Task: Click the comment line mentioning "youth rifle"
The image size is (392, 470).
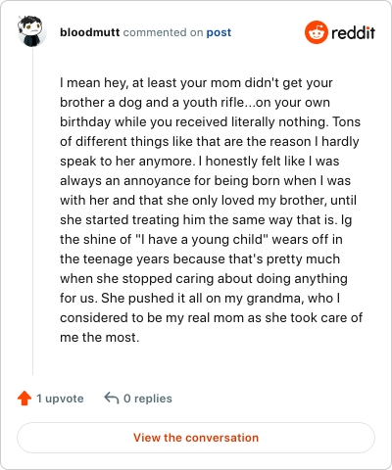Action: (195, 103)
